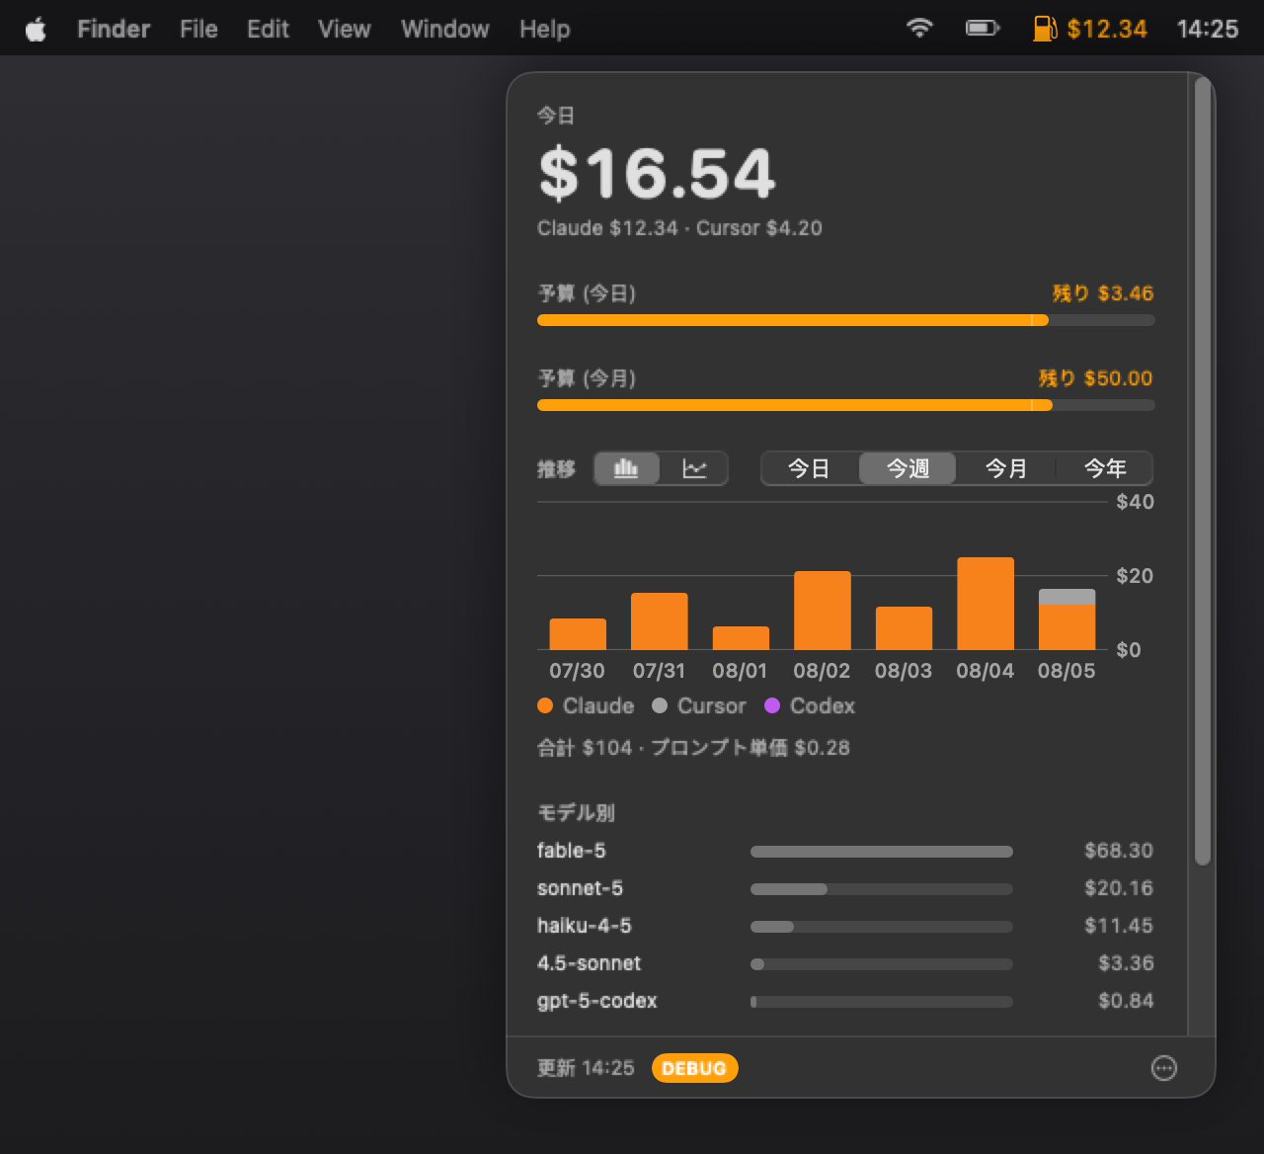Open the Finder menu
The width and height of the screenshot is (1264, 1154).
(x=114, y=29)
